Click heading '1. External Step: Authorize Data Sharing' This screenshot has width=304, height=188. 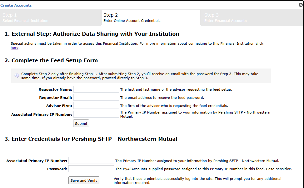tap(92, 34)
